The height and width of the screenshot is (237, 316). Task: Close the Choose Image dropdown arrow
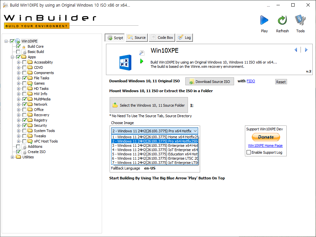(195, 131)
